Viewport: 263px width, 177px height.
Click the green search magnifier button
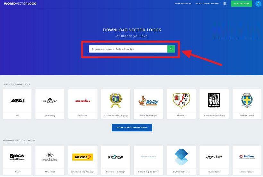point(171,49)
